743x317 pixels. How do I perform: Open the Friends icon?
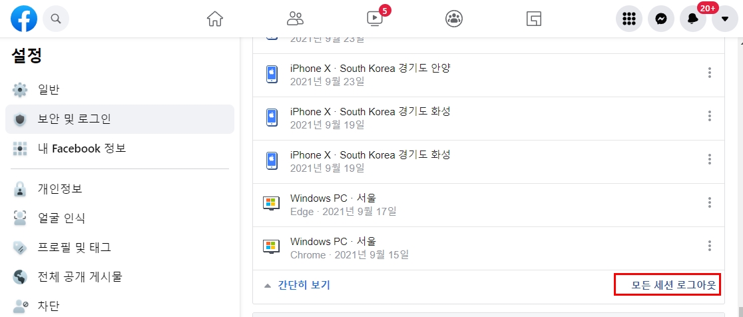click(x=295, y=19)
